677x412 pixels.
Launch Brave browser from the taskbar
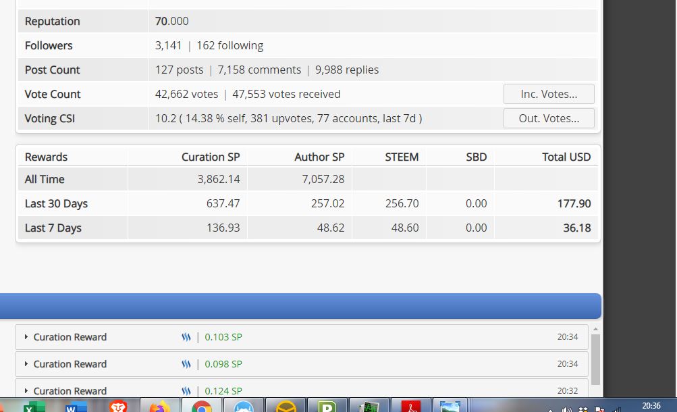tap(119, 407)
